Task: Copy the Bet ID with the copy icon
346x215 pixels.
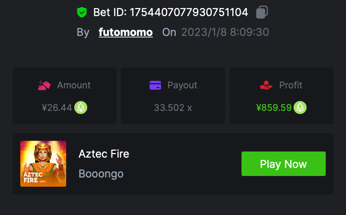Action: 262,12
